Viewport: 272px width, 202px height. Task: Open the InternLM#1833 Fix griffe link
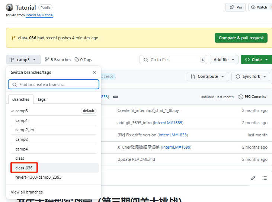tap(173, 135)
